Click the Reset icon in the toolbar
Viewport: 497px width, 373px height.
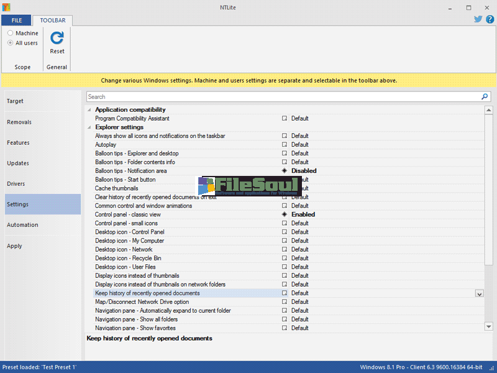[57, 39]
